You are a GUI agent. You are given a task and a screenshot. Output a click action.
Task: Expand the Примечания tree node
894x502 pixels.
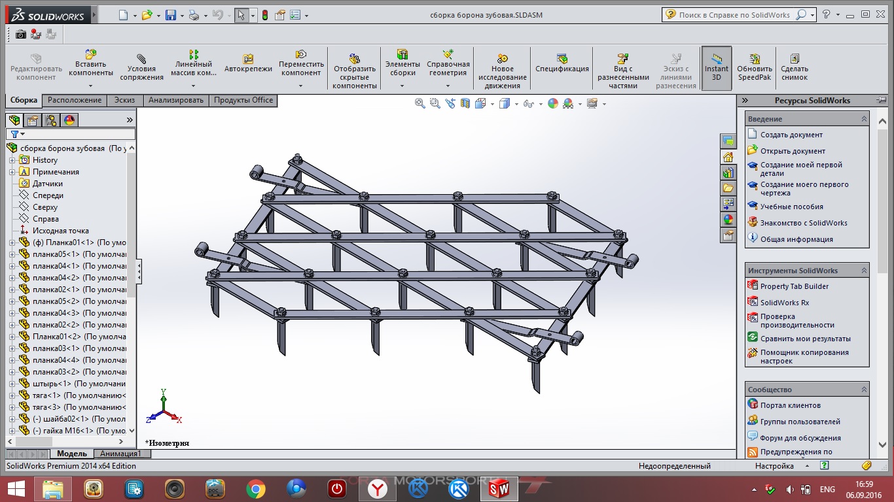pyautogui.click(x=12, y=172)
